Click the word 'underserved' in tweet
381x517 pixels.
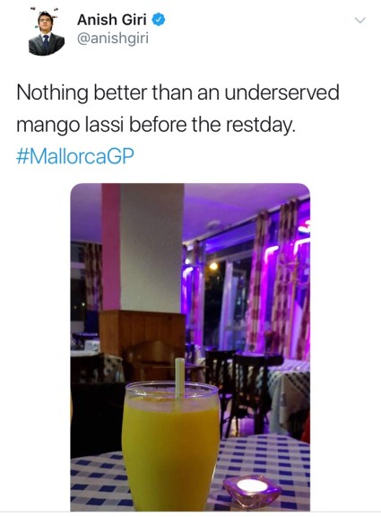(x=281, y=92)
